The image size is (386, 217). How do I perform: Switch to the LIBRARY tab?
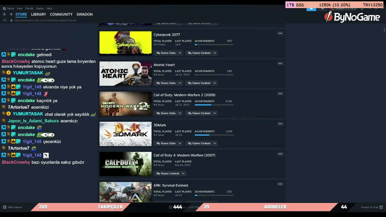39,14
